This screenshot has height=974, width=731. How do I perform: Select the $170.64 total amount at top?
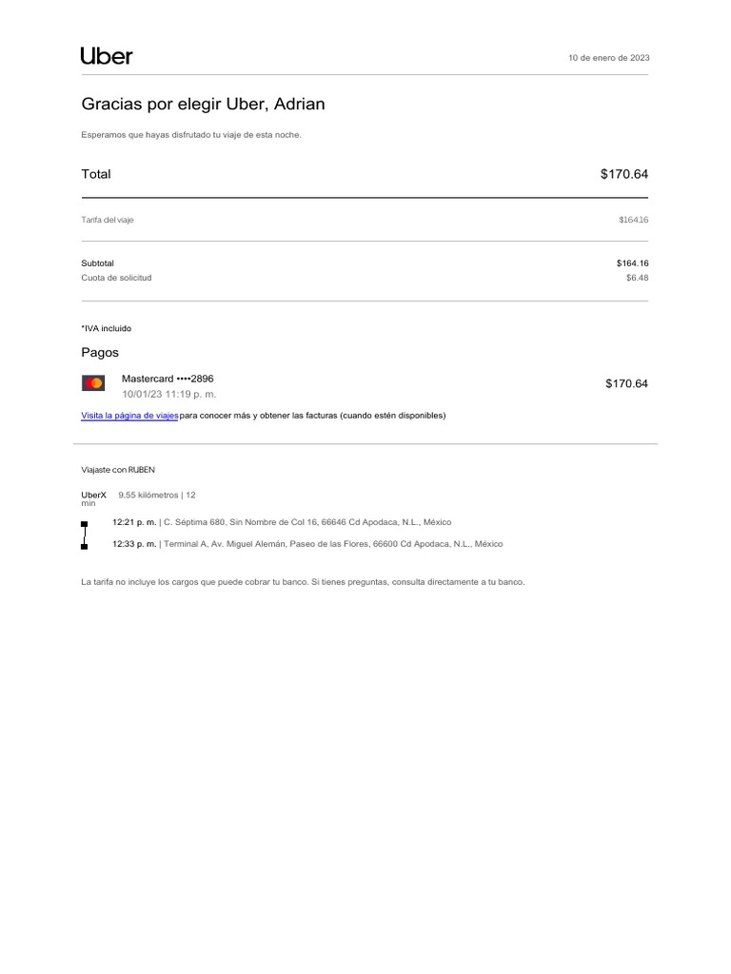pos(623,174)
